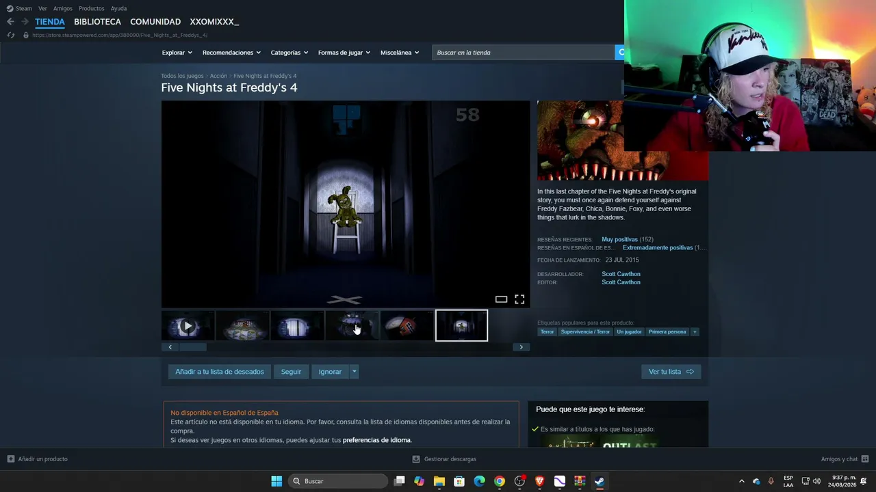Click the thumbnail strip left arrow
Image resolution: width=876 pixels, height=492 pixels.
point(170,347)
